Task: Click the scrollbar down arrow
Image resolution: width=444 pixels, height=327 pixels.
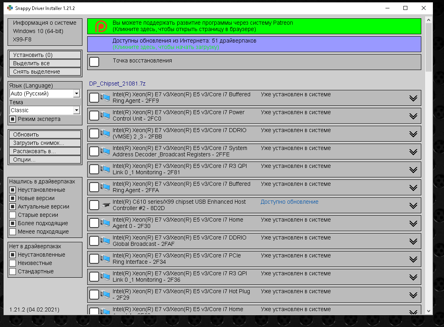Action: pos(428,311)
